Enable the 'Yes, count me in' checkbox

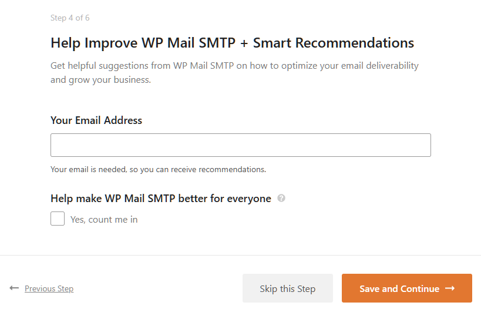[58, 219]
